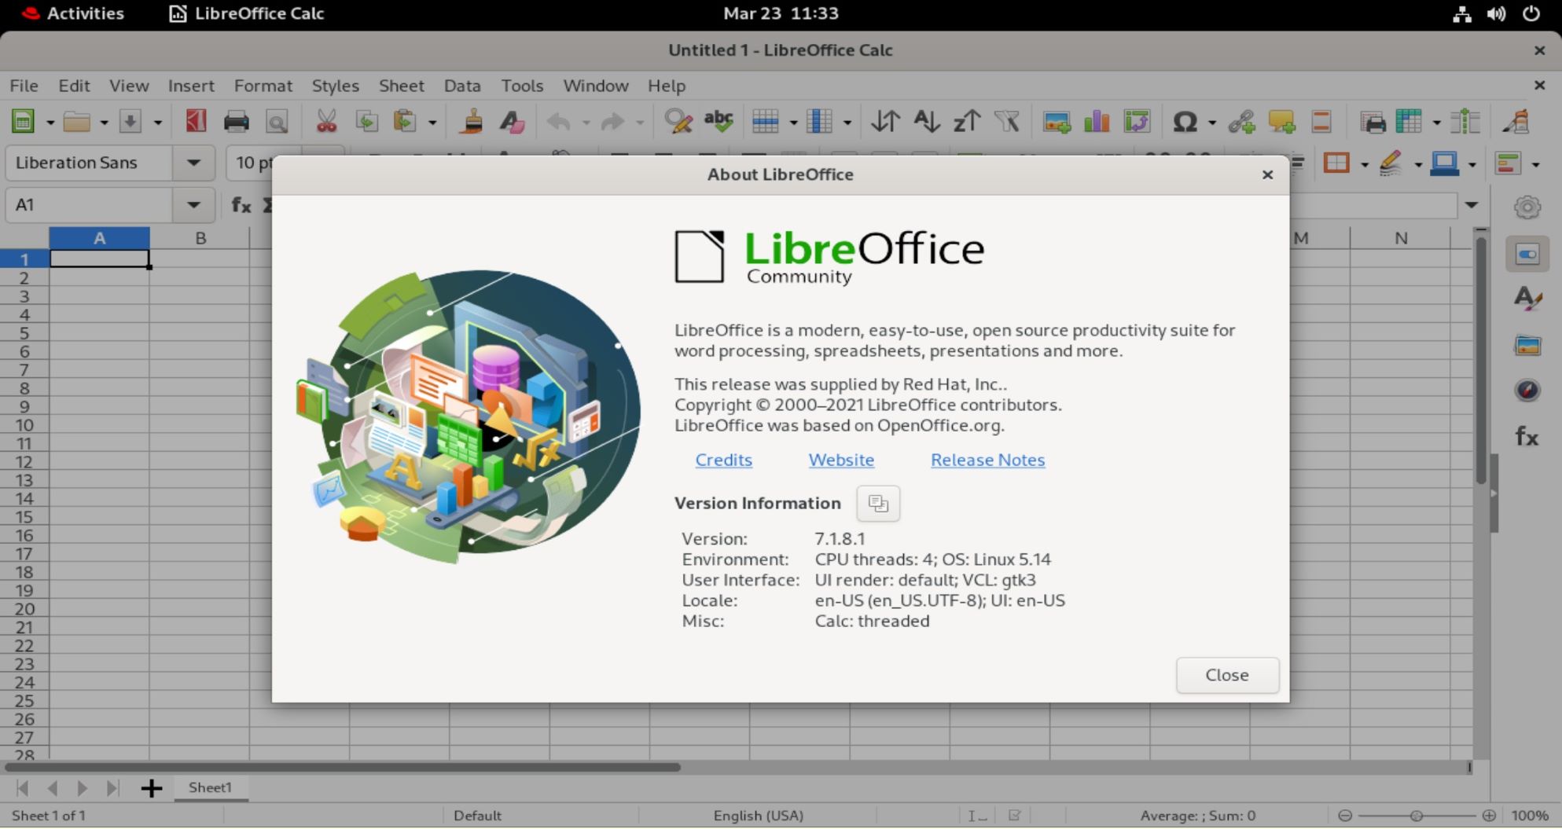Click the Clear Direct Formatting icon
1562x829 pixels.
(x=512, y=122)
